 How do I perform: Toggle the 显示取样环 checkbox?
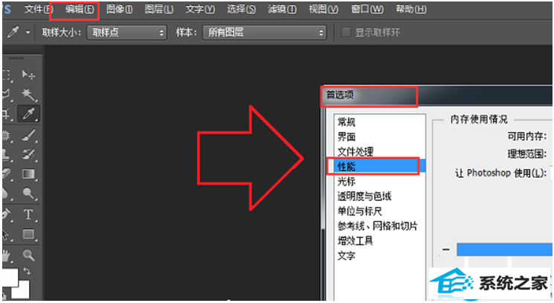pyautogui.click(x=345, y=33)
